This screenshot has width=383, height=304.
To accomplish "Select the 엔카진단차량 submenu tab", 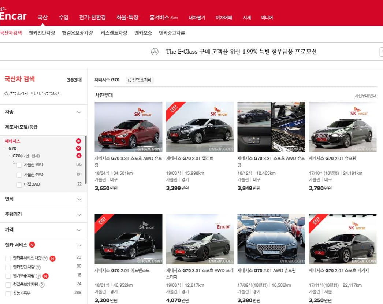I will pos(42,33).
